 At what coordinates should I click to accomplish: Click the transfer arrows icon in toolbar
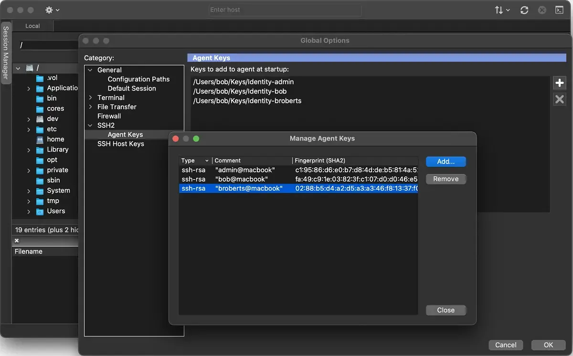point(502,10)
